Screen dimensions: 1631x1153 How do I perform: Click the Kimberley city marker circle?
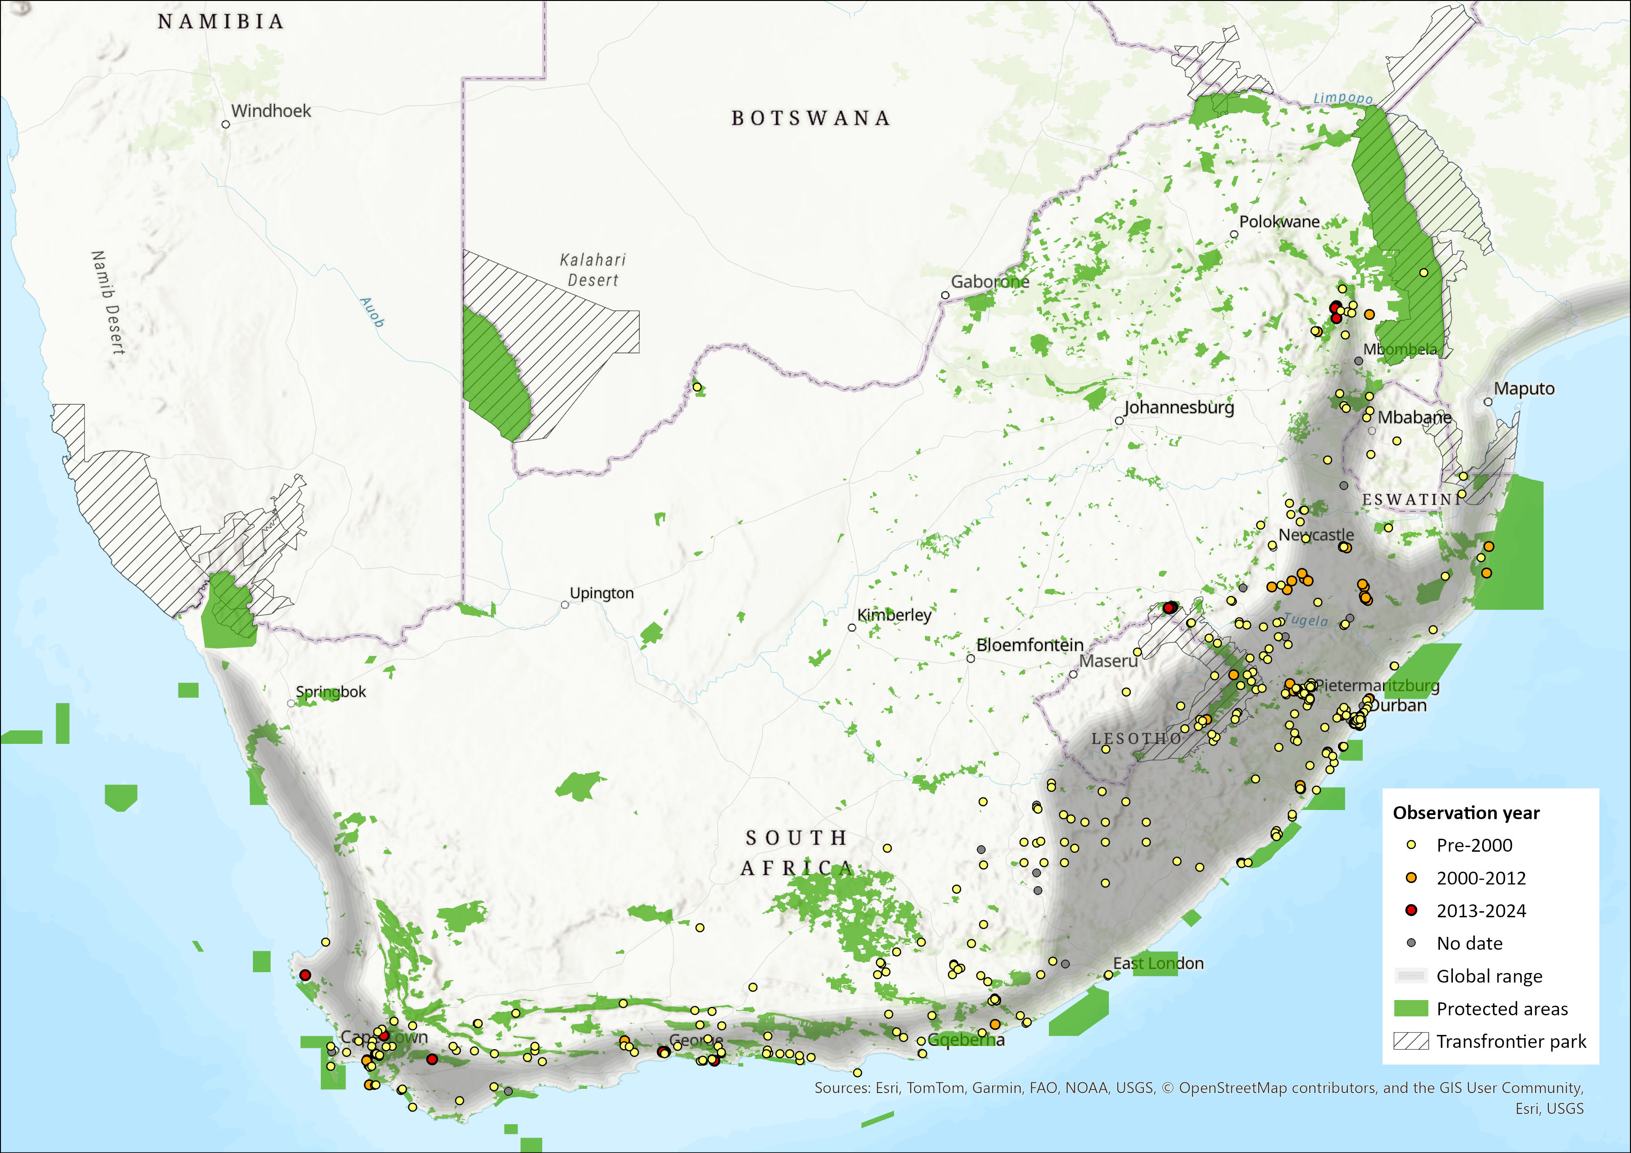852,627
